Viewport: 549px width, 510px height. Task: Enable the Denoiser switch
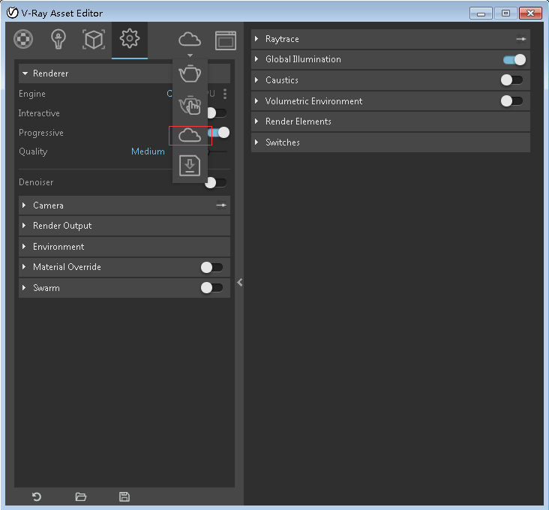click(216, 182)
